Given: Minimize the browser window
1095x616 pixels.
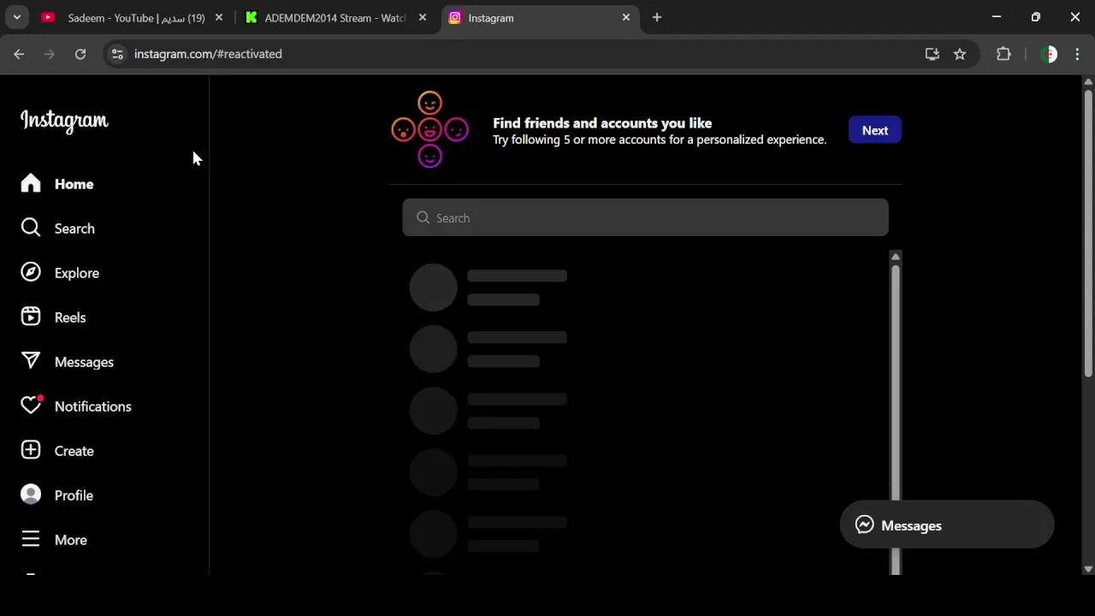Looking at the screenshot, I should point(997,17).
